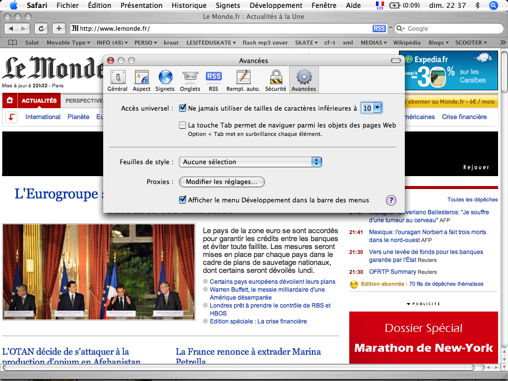The height and width of the screenshot is (381, 508).
Task: Click the Expedia.fr advertisement banner
Action: [448, 70]
